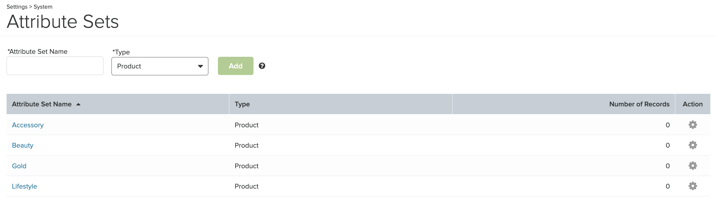Open the Lifestyle attribute set
715x205 pixels.
[25, 186]
